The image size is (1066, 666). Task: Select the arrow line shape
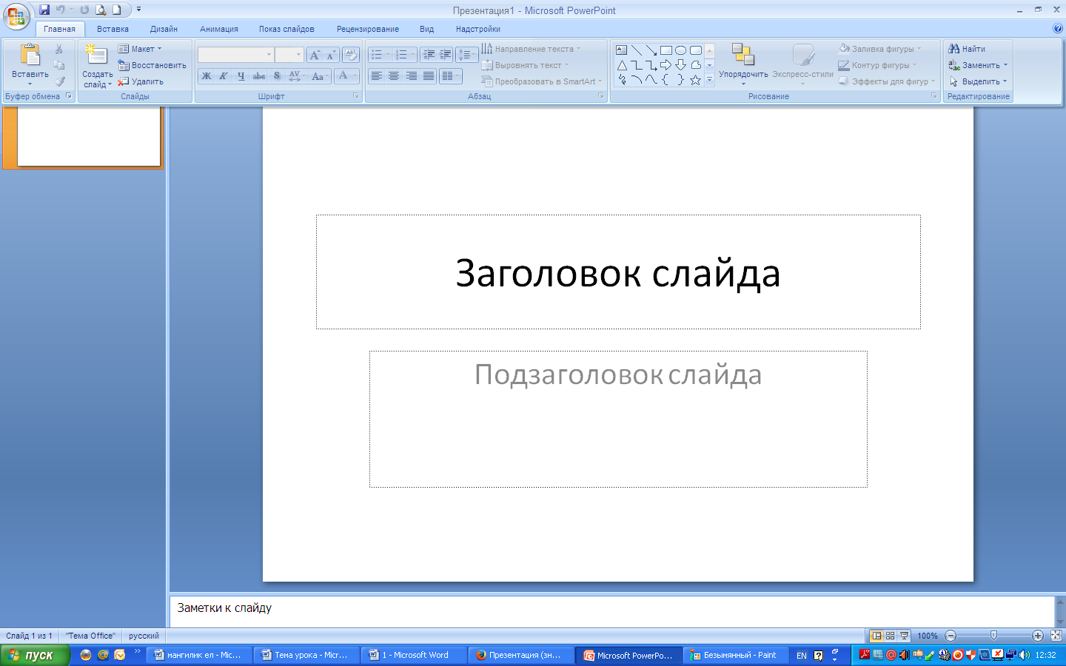[651, 50]
